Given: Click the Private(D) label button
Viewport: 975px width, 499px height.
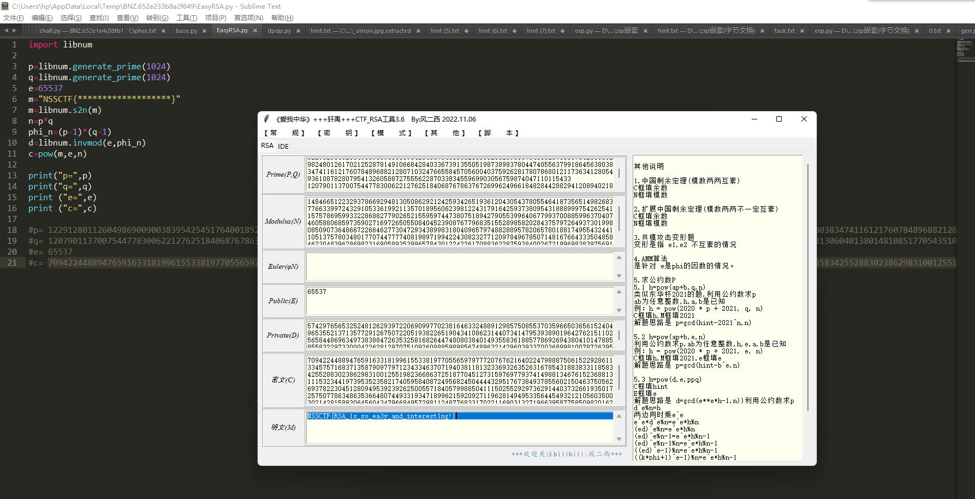Looking at the screenshot, I should (283, 335).
